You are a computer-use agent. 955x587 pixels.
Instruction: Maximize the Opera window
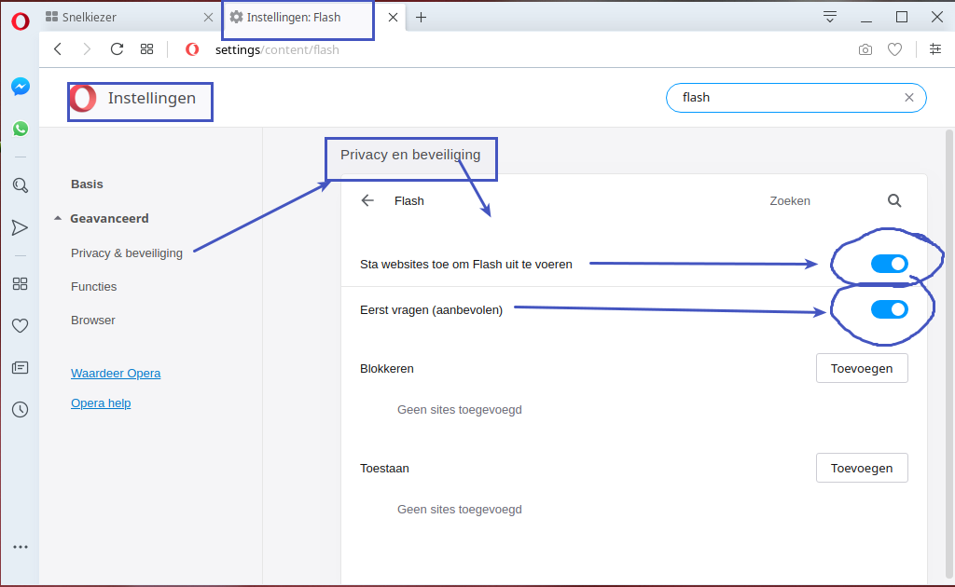click(902, 17)
